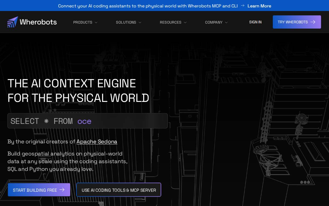The width and height of the screenshot is (329, 206).
Task: Click the 'By the original creators of' text
Action: click(x=41, y=141)
